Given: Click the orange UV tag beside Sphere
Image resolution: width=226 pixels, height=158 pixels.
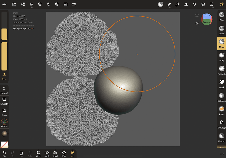Looking at the screenshot, I should click(x=32, y=29).
